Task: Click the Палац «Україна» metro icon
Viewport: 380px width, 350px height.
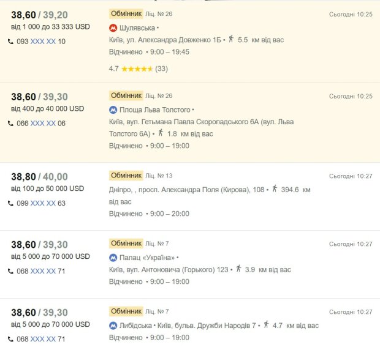Action: coord(113,258)
